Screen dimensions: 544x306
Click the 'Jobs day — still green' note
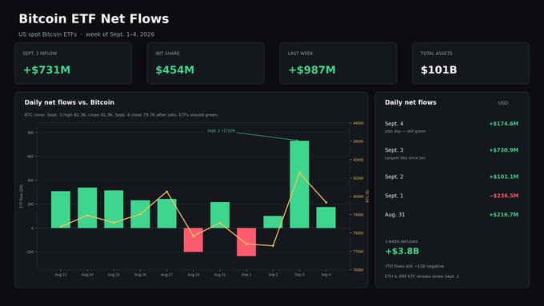pyautogui.click(x=406, y=131)
